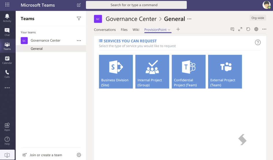Click the Org-wide badge
273x160 pixels.
(258, 18)
